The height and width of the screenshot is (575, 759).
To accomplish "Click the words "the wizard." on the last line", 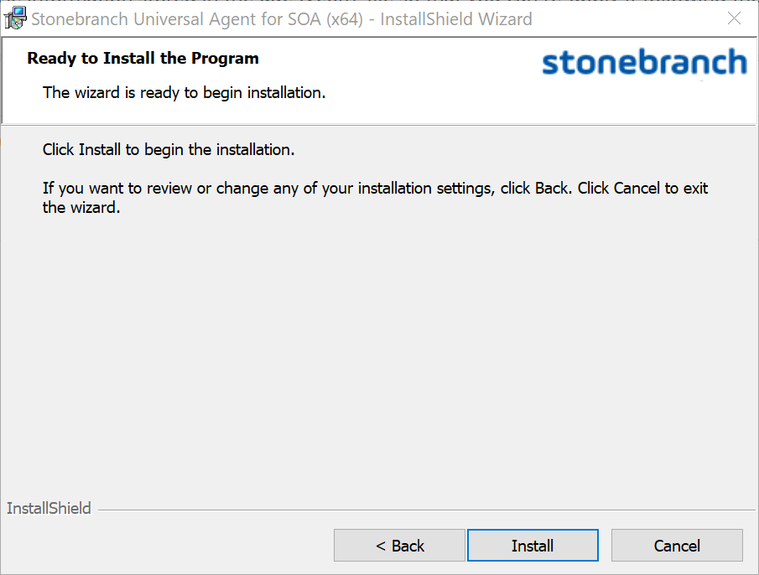I will click(x=81, y=208).
